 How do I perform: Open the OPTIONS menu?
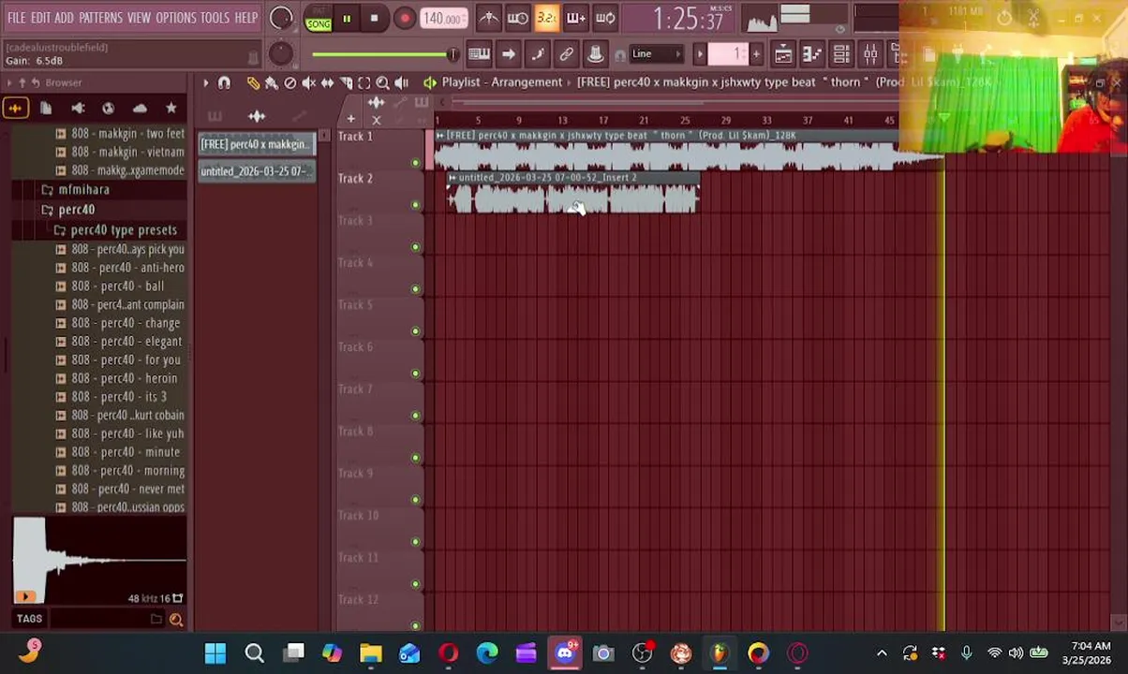point(176,18)
